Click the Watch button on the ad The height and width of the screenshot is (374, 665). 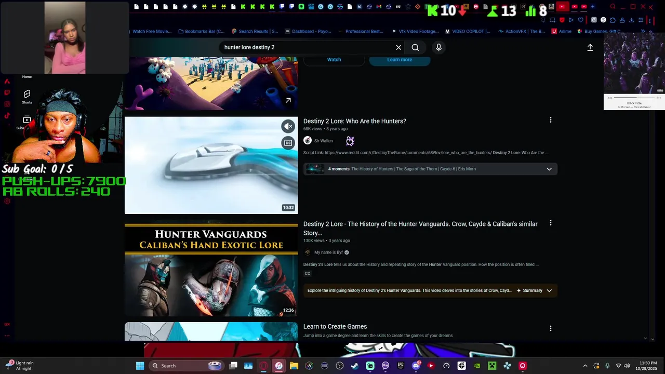(x=334, y=60)
